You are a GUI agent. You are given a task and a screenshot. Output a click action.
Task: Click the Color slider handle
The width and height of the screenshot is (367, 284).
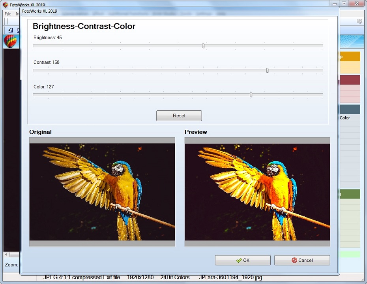(x=251, y=95)
